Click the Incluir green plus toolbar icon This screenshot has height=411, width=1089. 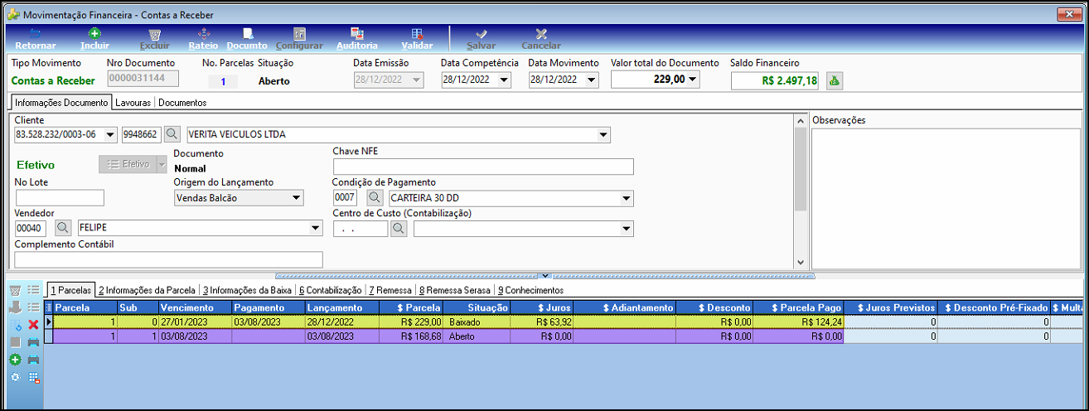tap(94, 34)
